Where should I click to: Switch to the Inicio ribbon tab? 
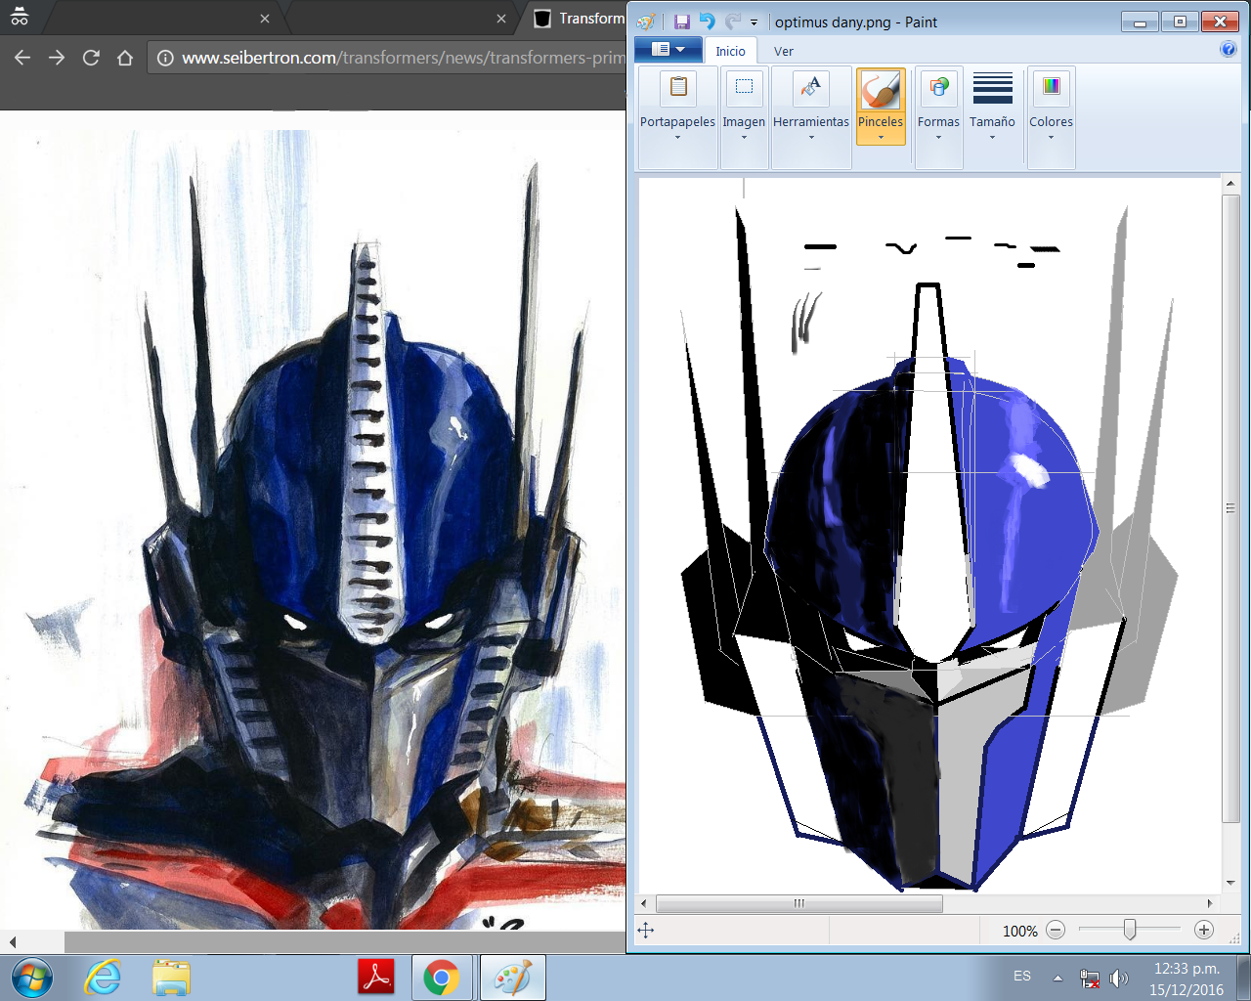point(730,51)
